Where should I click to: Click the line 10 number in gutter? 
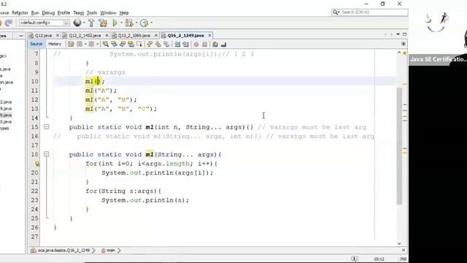34,81
